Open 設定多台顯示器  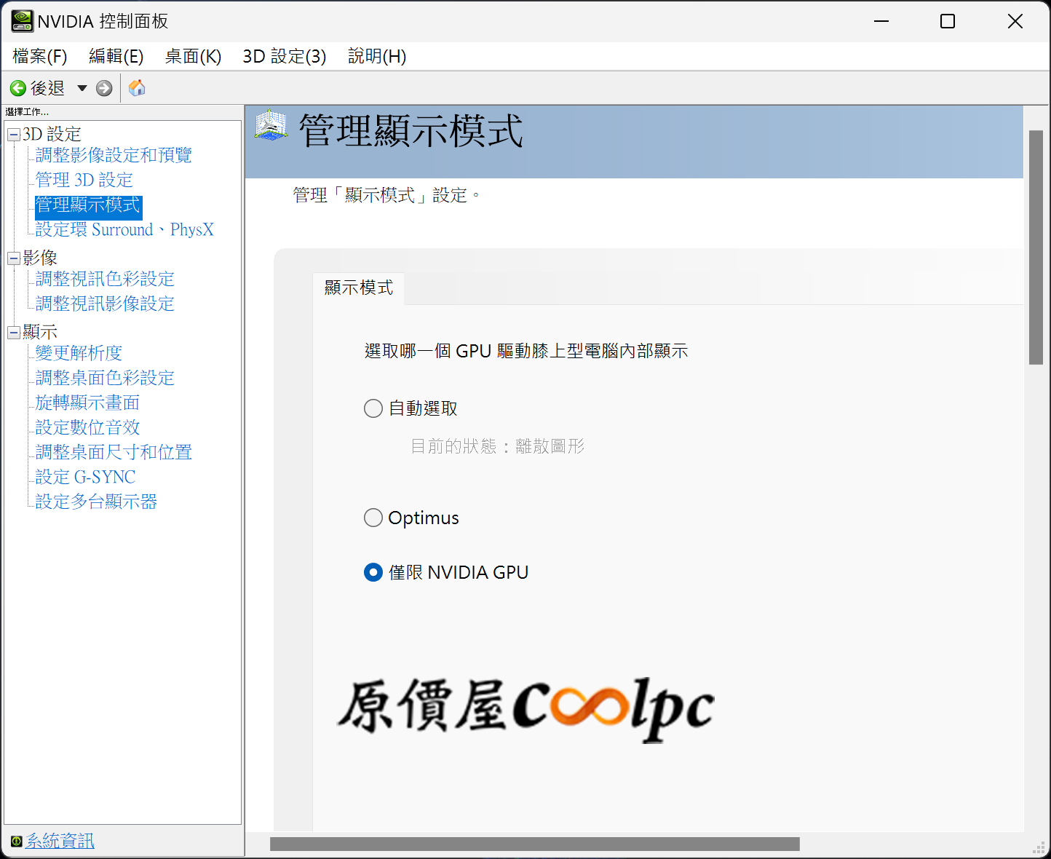(96, 502)
